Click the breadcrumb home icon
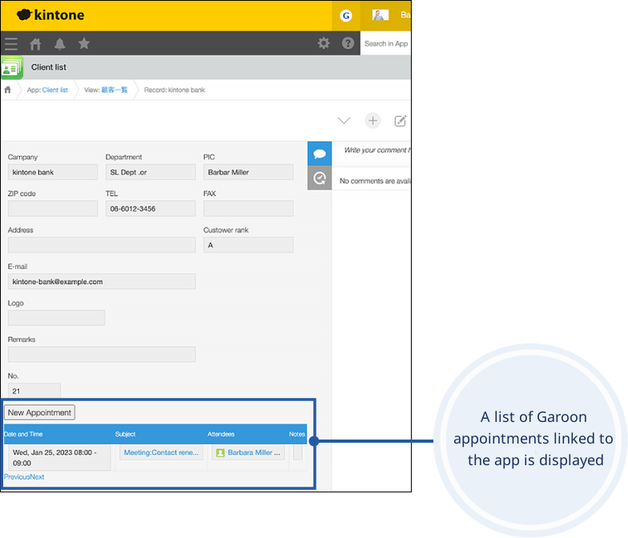 (x=8, y=90)
